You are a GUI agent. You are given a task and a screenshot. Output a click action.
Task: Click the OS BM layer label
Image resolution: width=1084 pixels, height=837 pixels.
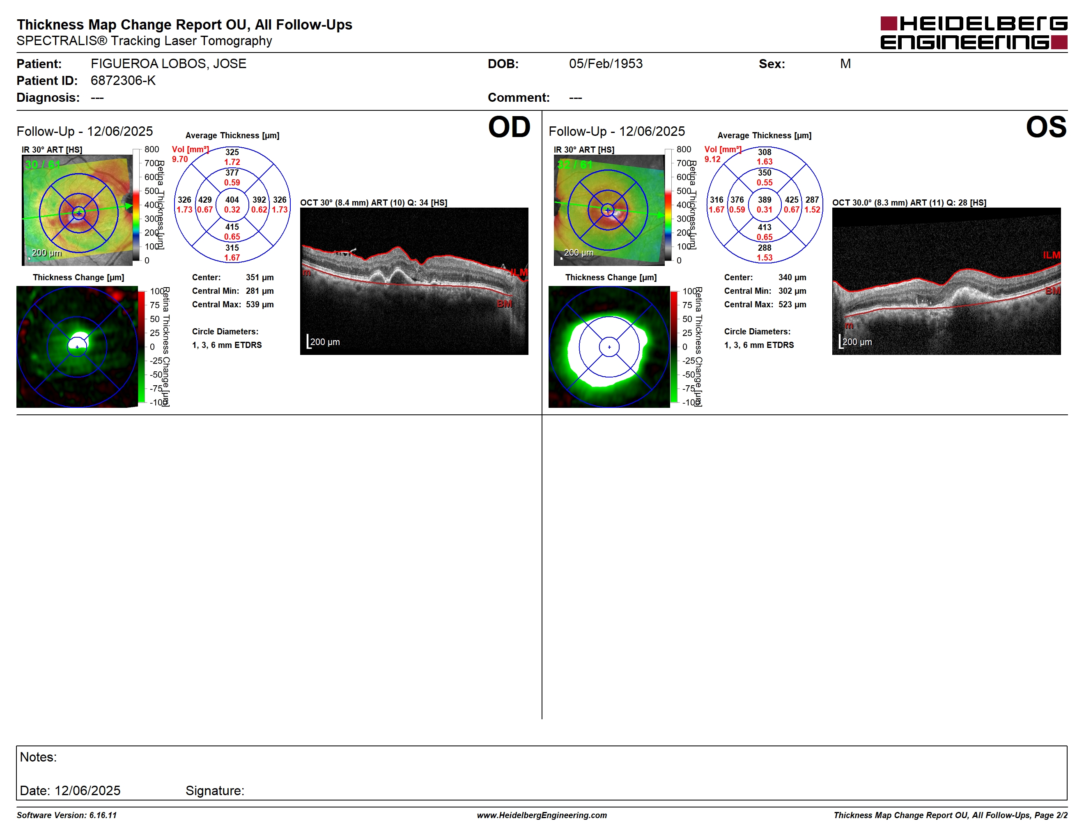(x=1053, y=290)
